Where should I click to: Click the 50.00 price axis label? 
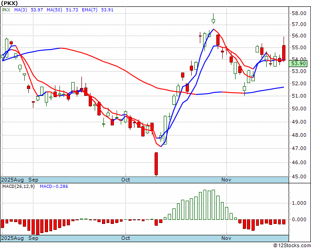(299, 109)
